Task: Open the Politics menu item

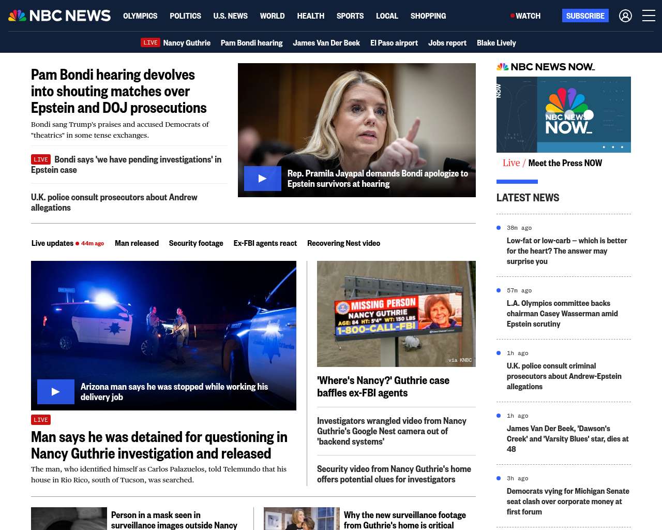Action: pos(185,16)
